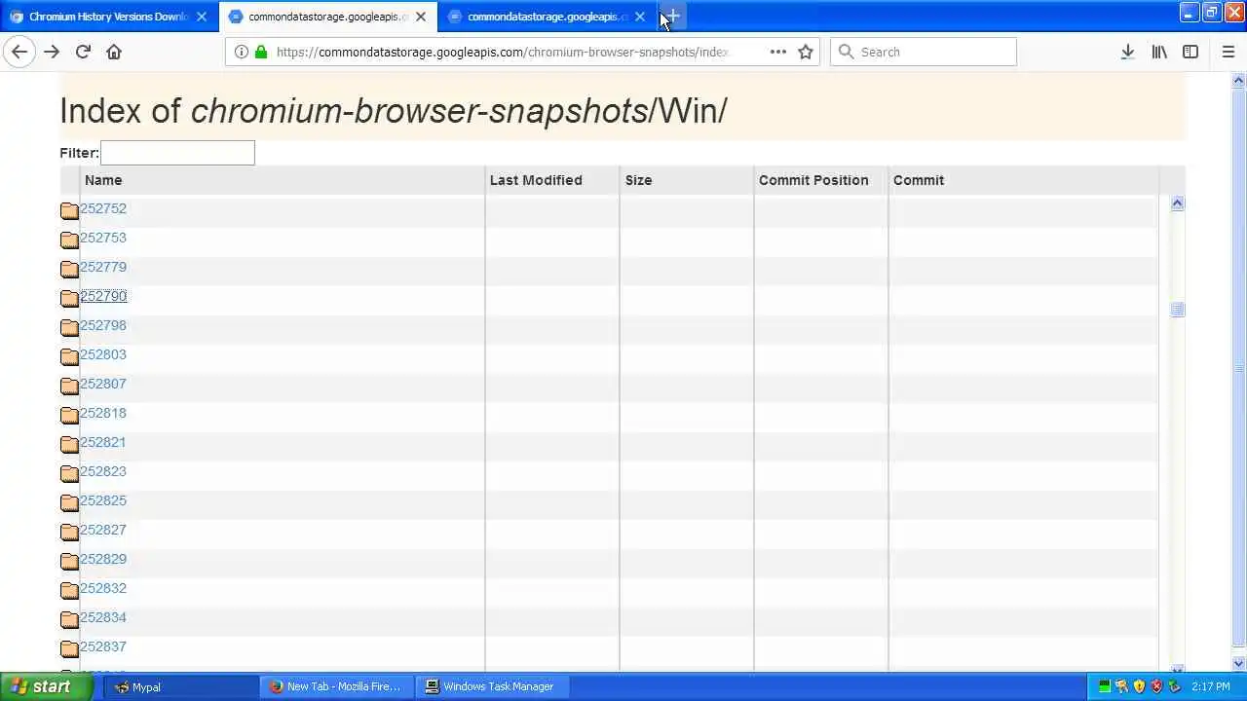
Task: Close the Chromium History Versions tab
Action: 202,17
